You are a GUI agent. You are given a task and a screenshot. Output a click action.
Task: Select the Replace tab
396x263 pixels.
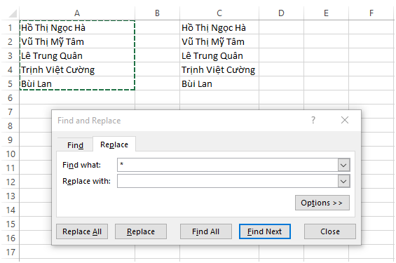point(114,144)
